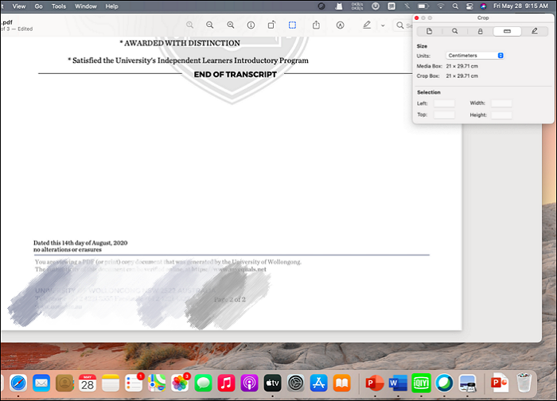Rotate the page with the rotate icon
This screenshot has width=557, height=401.
[271, 25]
